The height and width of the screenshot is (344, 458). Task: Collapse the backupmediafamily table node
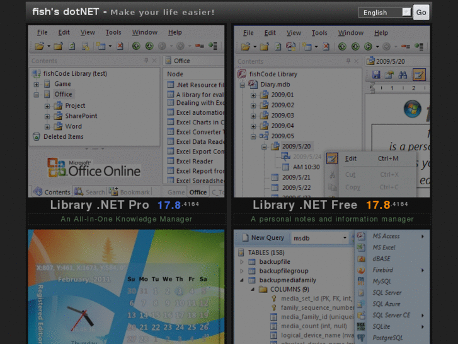[242, 280]
